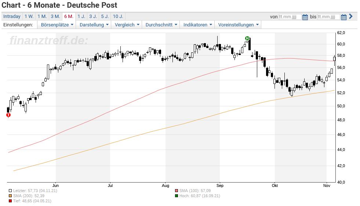Expand the Darstellung dropdown
Screen dimensions: 360x206
94,25
